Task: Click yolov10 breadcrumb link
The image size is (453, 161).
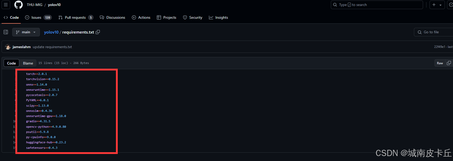Action: pyautogui.click(x=51, y=32)
